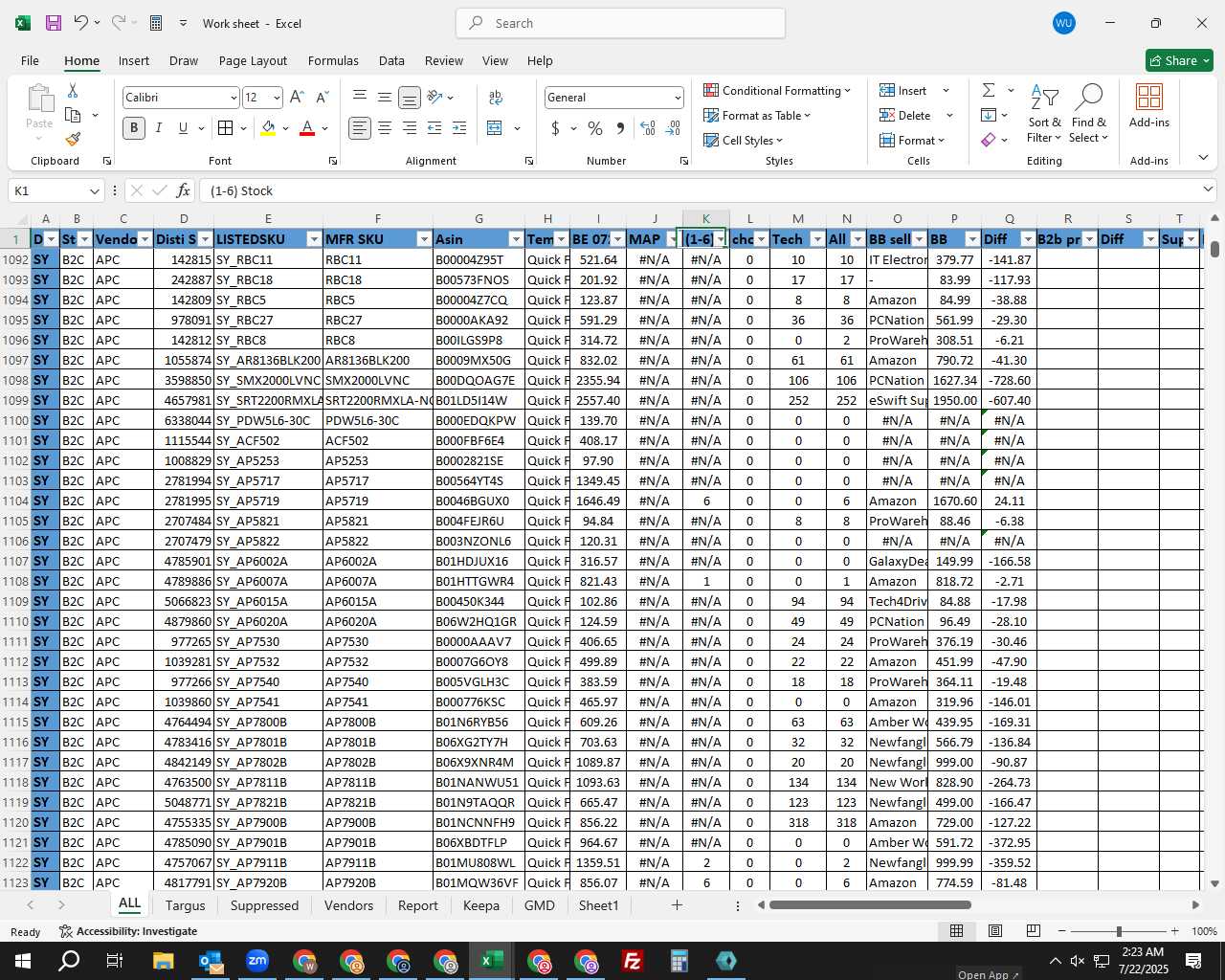Open the Add-ins icon
The image size is (1225, 980).
1149,105
